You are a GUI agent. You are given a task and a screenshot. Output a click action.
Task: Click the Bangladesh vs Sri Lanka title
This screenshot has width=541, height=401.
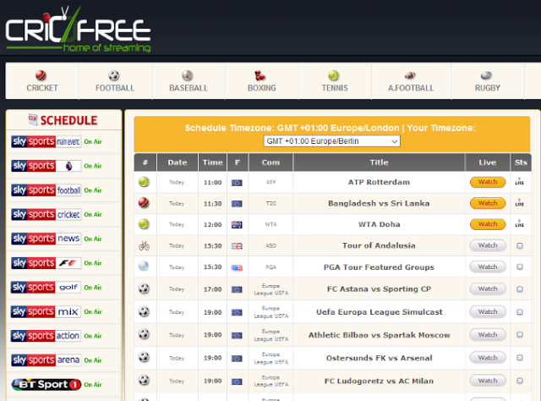tap(379, 203)
